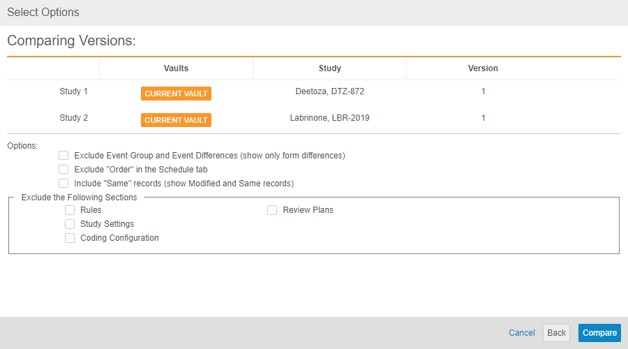
Task: Check the Rules section checkbox
Action: [70, 210]
